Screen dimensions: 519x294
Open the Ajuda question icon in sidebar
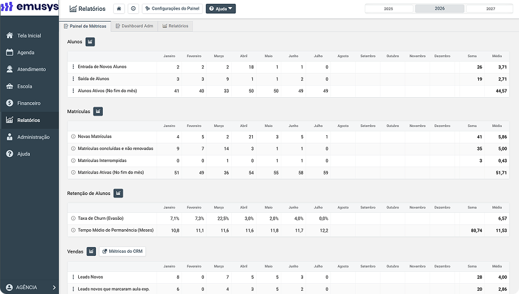click(x=10, y=154)
